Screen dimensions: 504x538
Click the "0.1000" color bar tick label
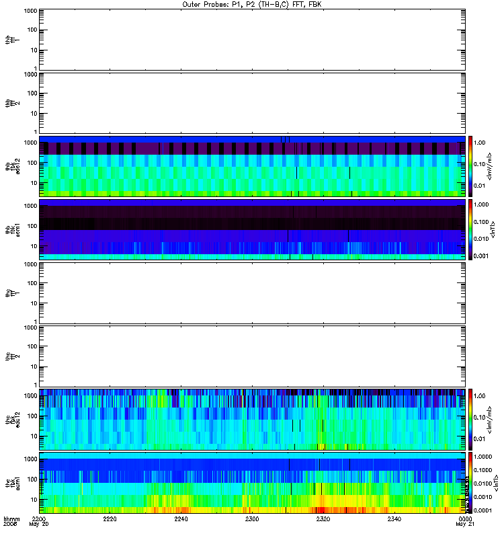(482, 470)
